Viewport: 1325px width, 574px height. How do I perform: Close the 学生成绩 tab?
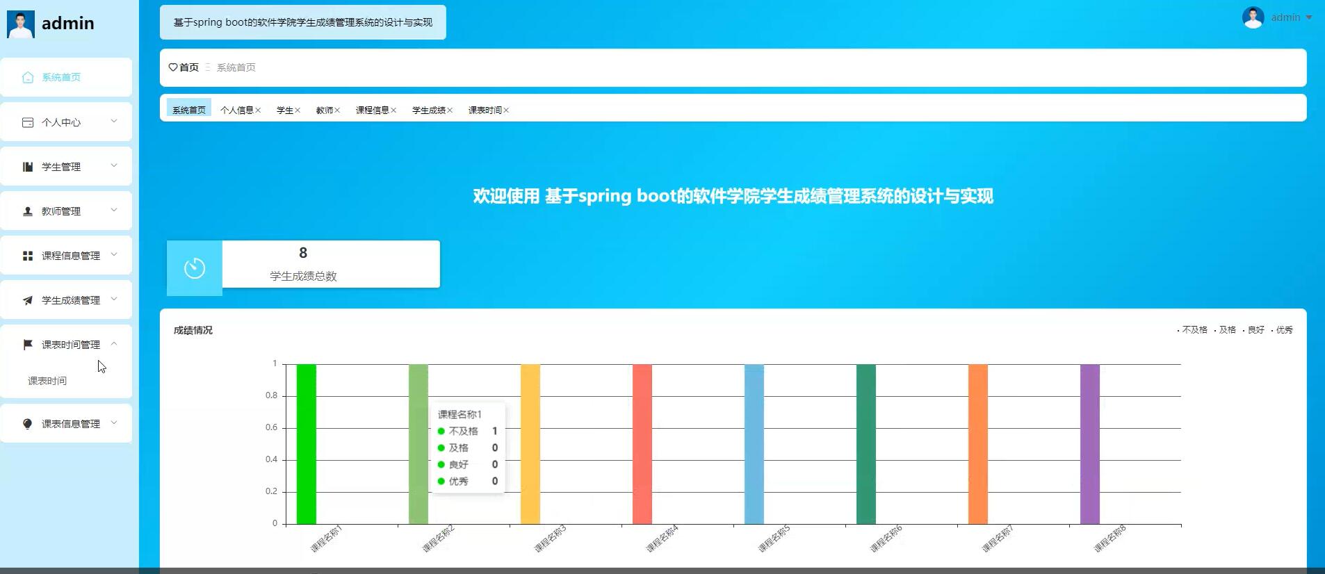tap(450, 110)
